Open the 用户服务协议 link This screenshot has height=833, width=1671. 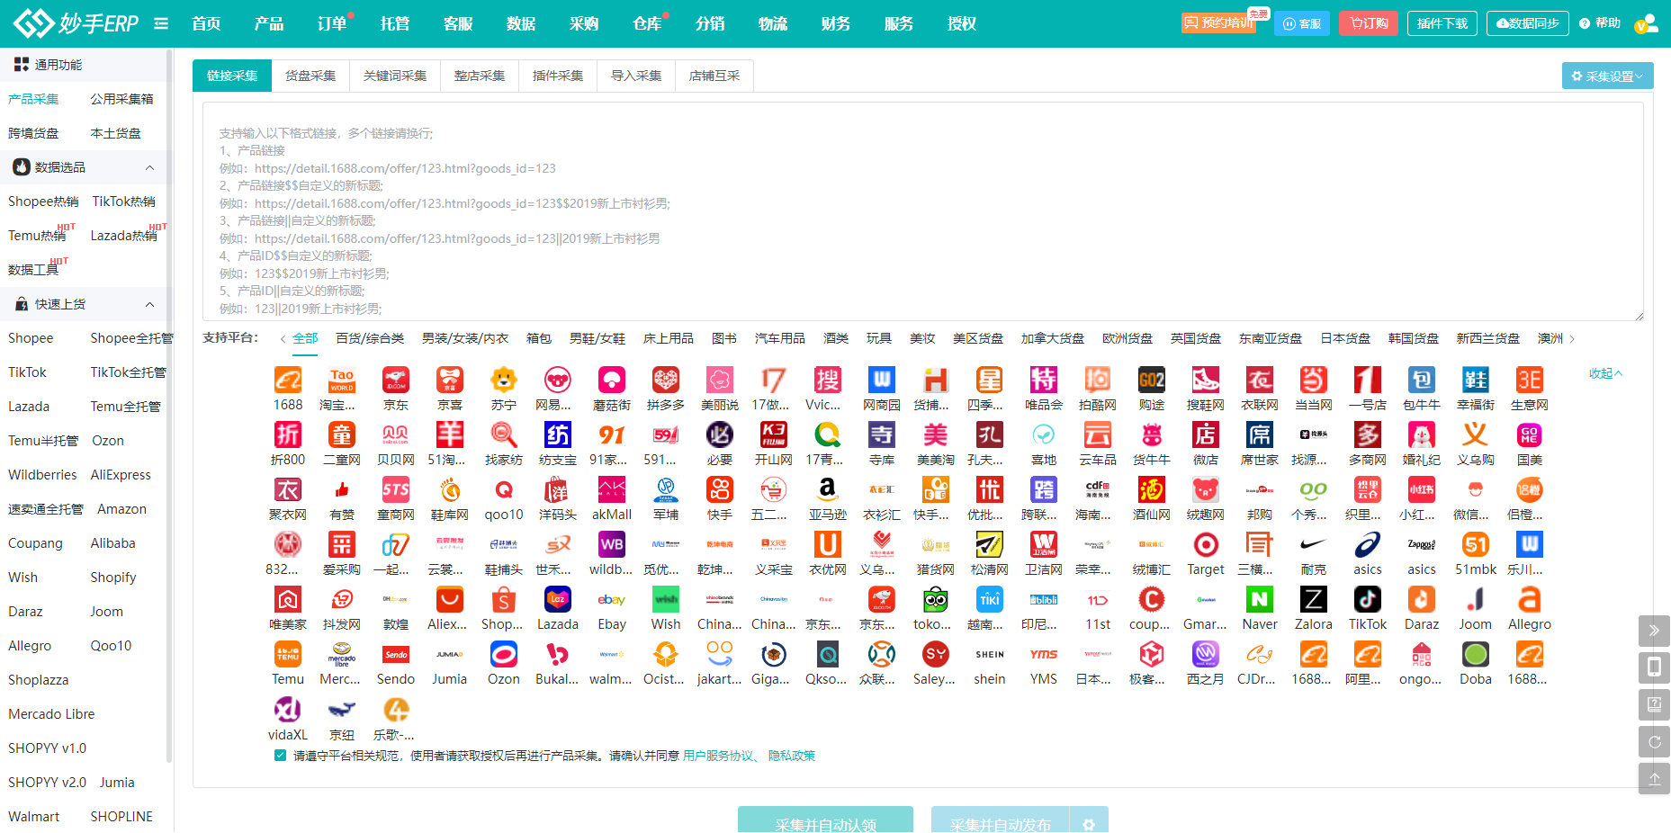tap(718, 756)
